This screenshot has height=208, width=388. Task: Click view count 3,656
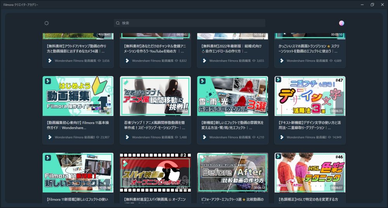[x=106, y=61]
